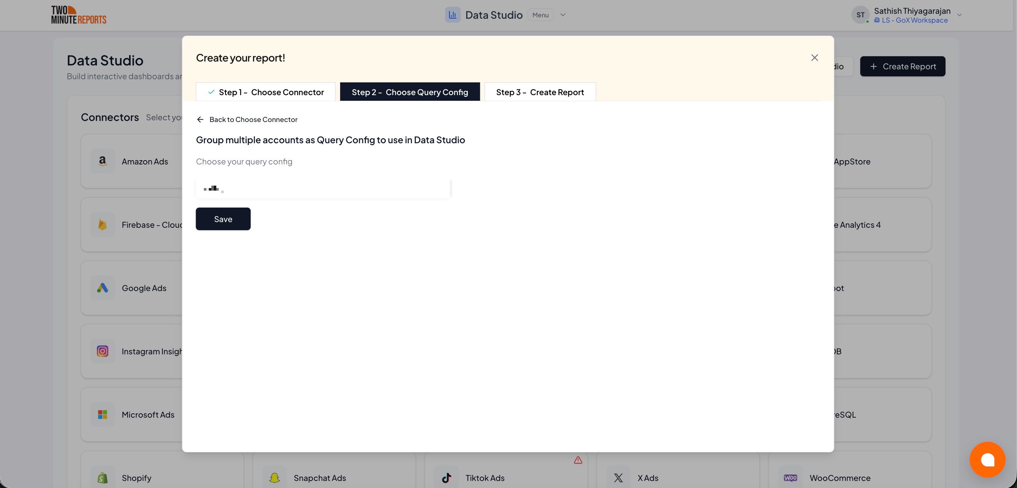Select the Firebase connector icon

[102, 225]
